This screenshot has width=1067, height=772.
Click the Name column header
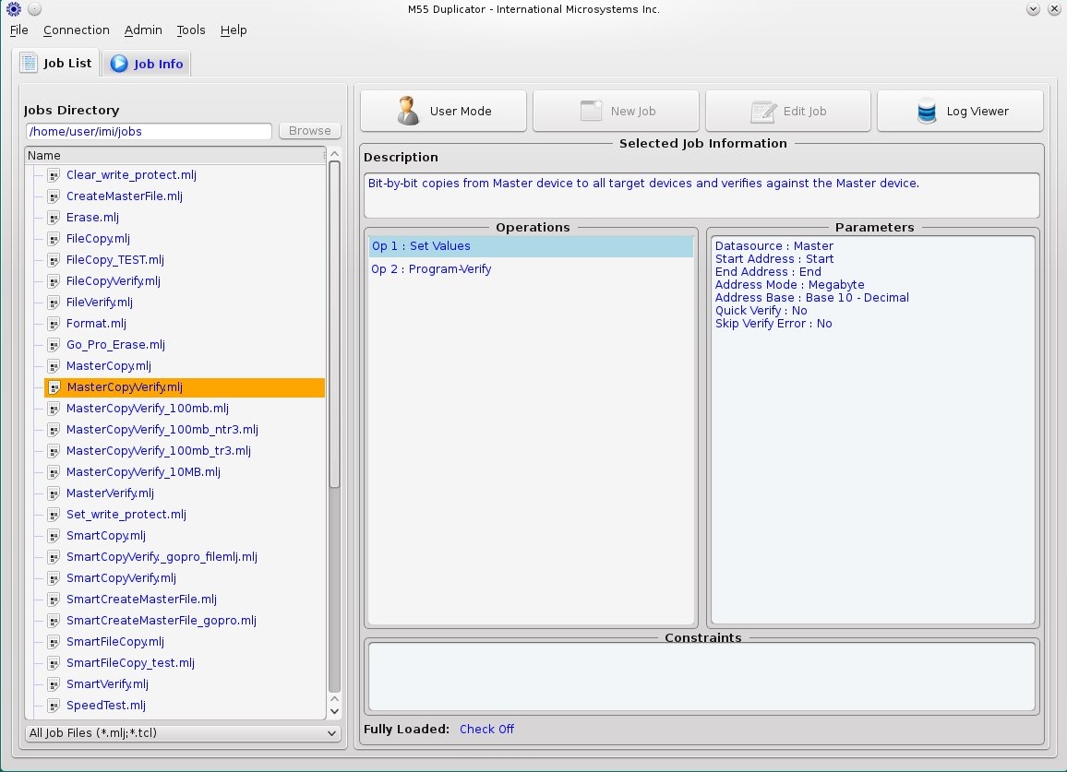tap(175, 156)
